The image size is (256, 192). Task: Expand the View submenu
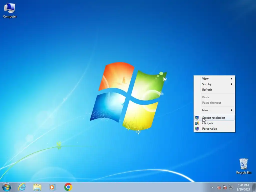pyautogui.click(x=214, y=79)
